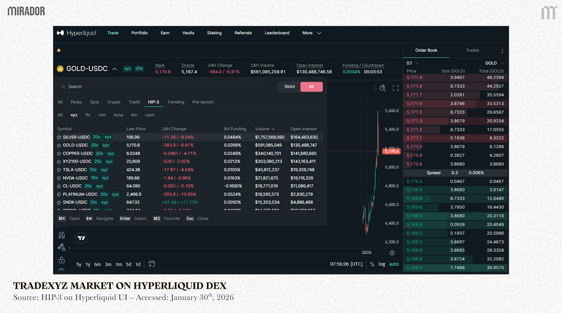Select the Tradfi category tab
Viewport: 562px width, 313px height.
pos(134,102)
